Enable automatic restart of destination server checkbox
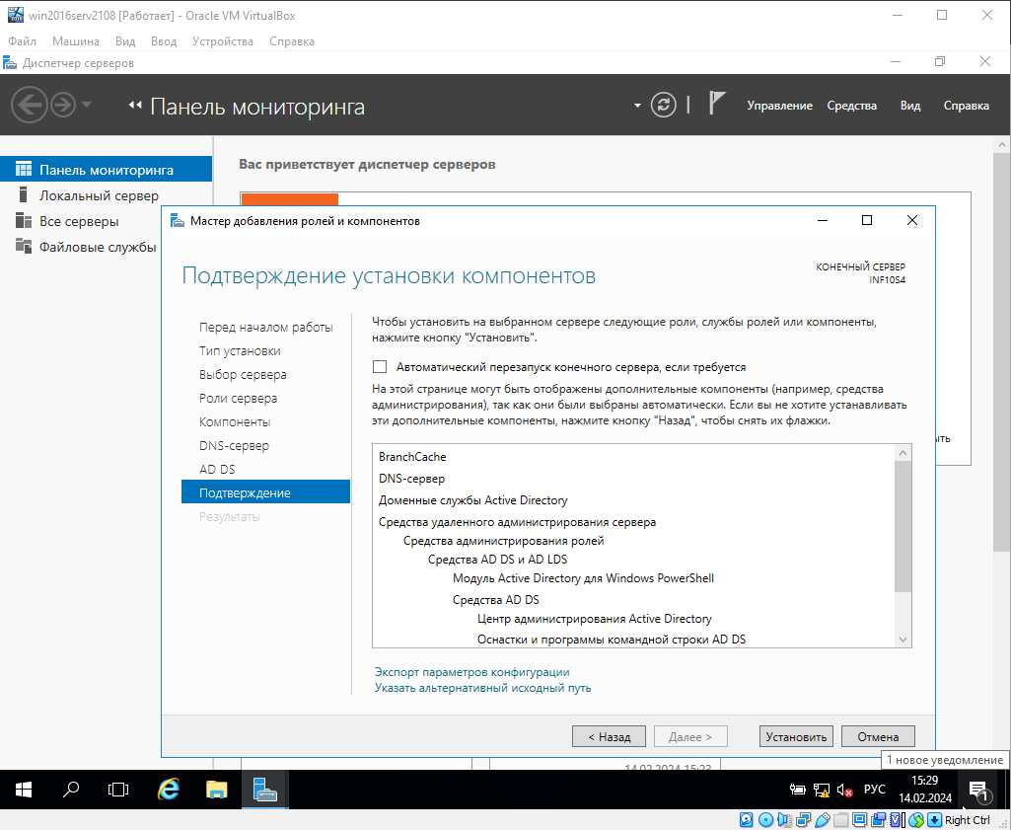The height and width of the screenshot is (830, 1011). tap(380, 367)
